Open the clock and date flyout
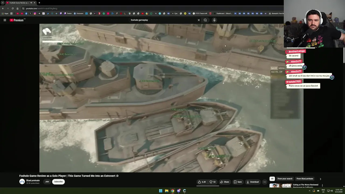The width and height of the screenshot is (345, 194). pos(339,191)
